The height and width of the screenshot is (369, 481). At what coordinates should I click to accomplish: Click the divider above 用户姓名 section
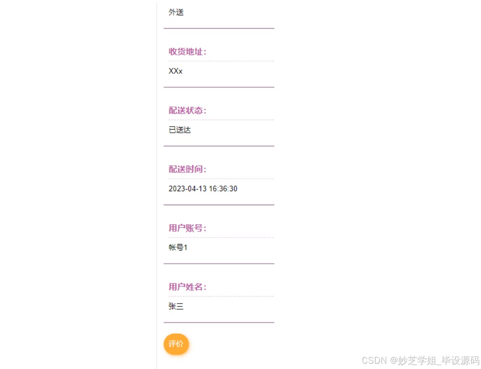(x=218, y=263)
